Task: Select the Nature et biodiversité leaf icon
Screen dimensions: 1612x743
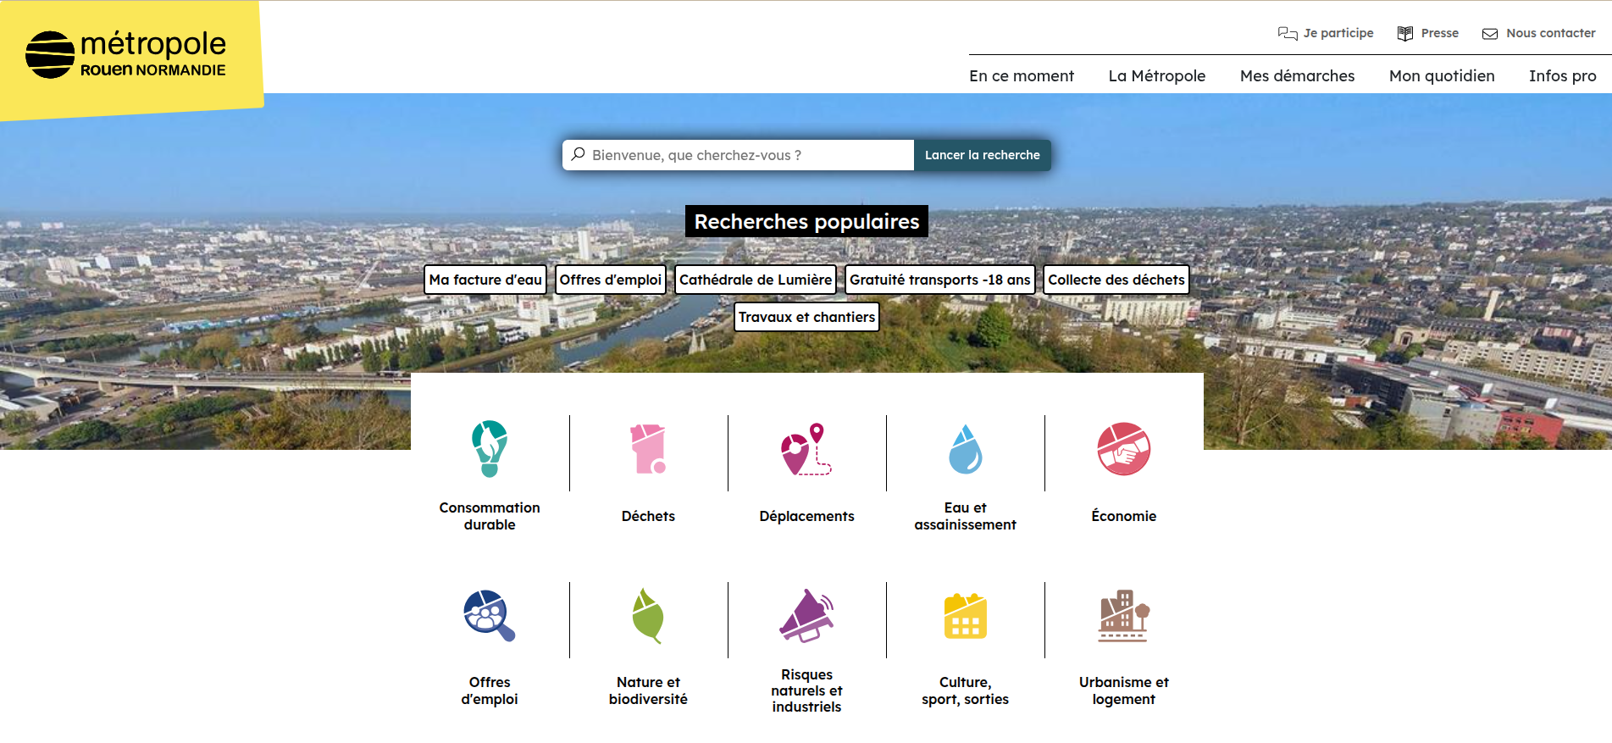Action: (648, 616)
